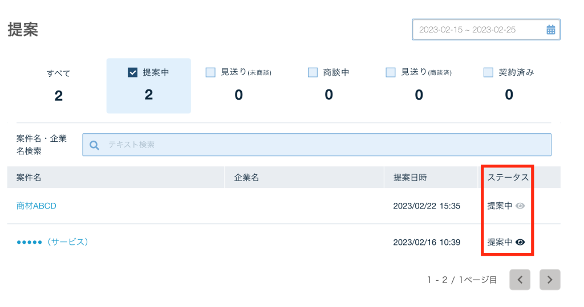Open the 商材ABCD proposal link
The width and height of the screenshot is (584, 307).
pos(36,206)
